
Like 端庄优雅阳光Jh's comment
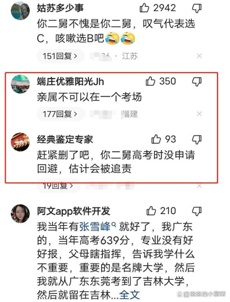pyautogui.click(x=150, y=81)
